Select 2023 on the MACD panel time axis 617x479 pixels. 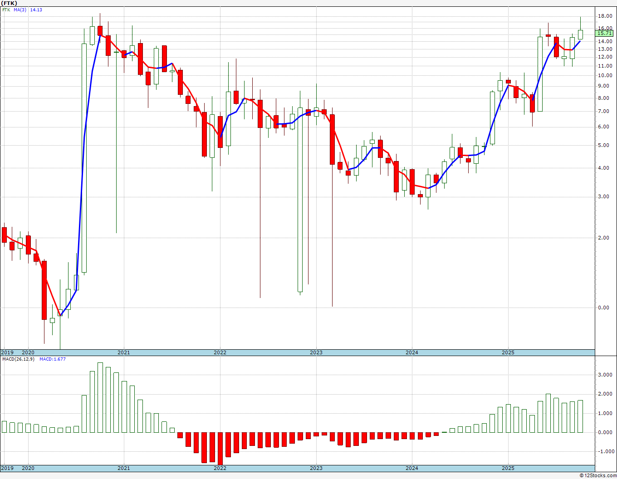[x=316, y=468]
